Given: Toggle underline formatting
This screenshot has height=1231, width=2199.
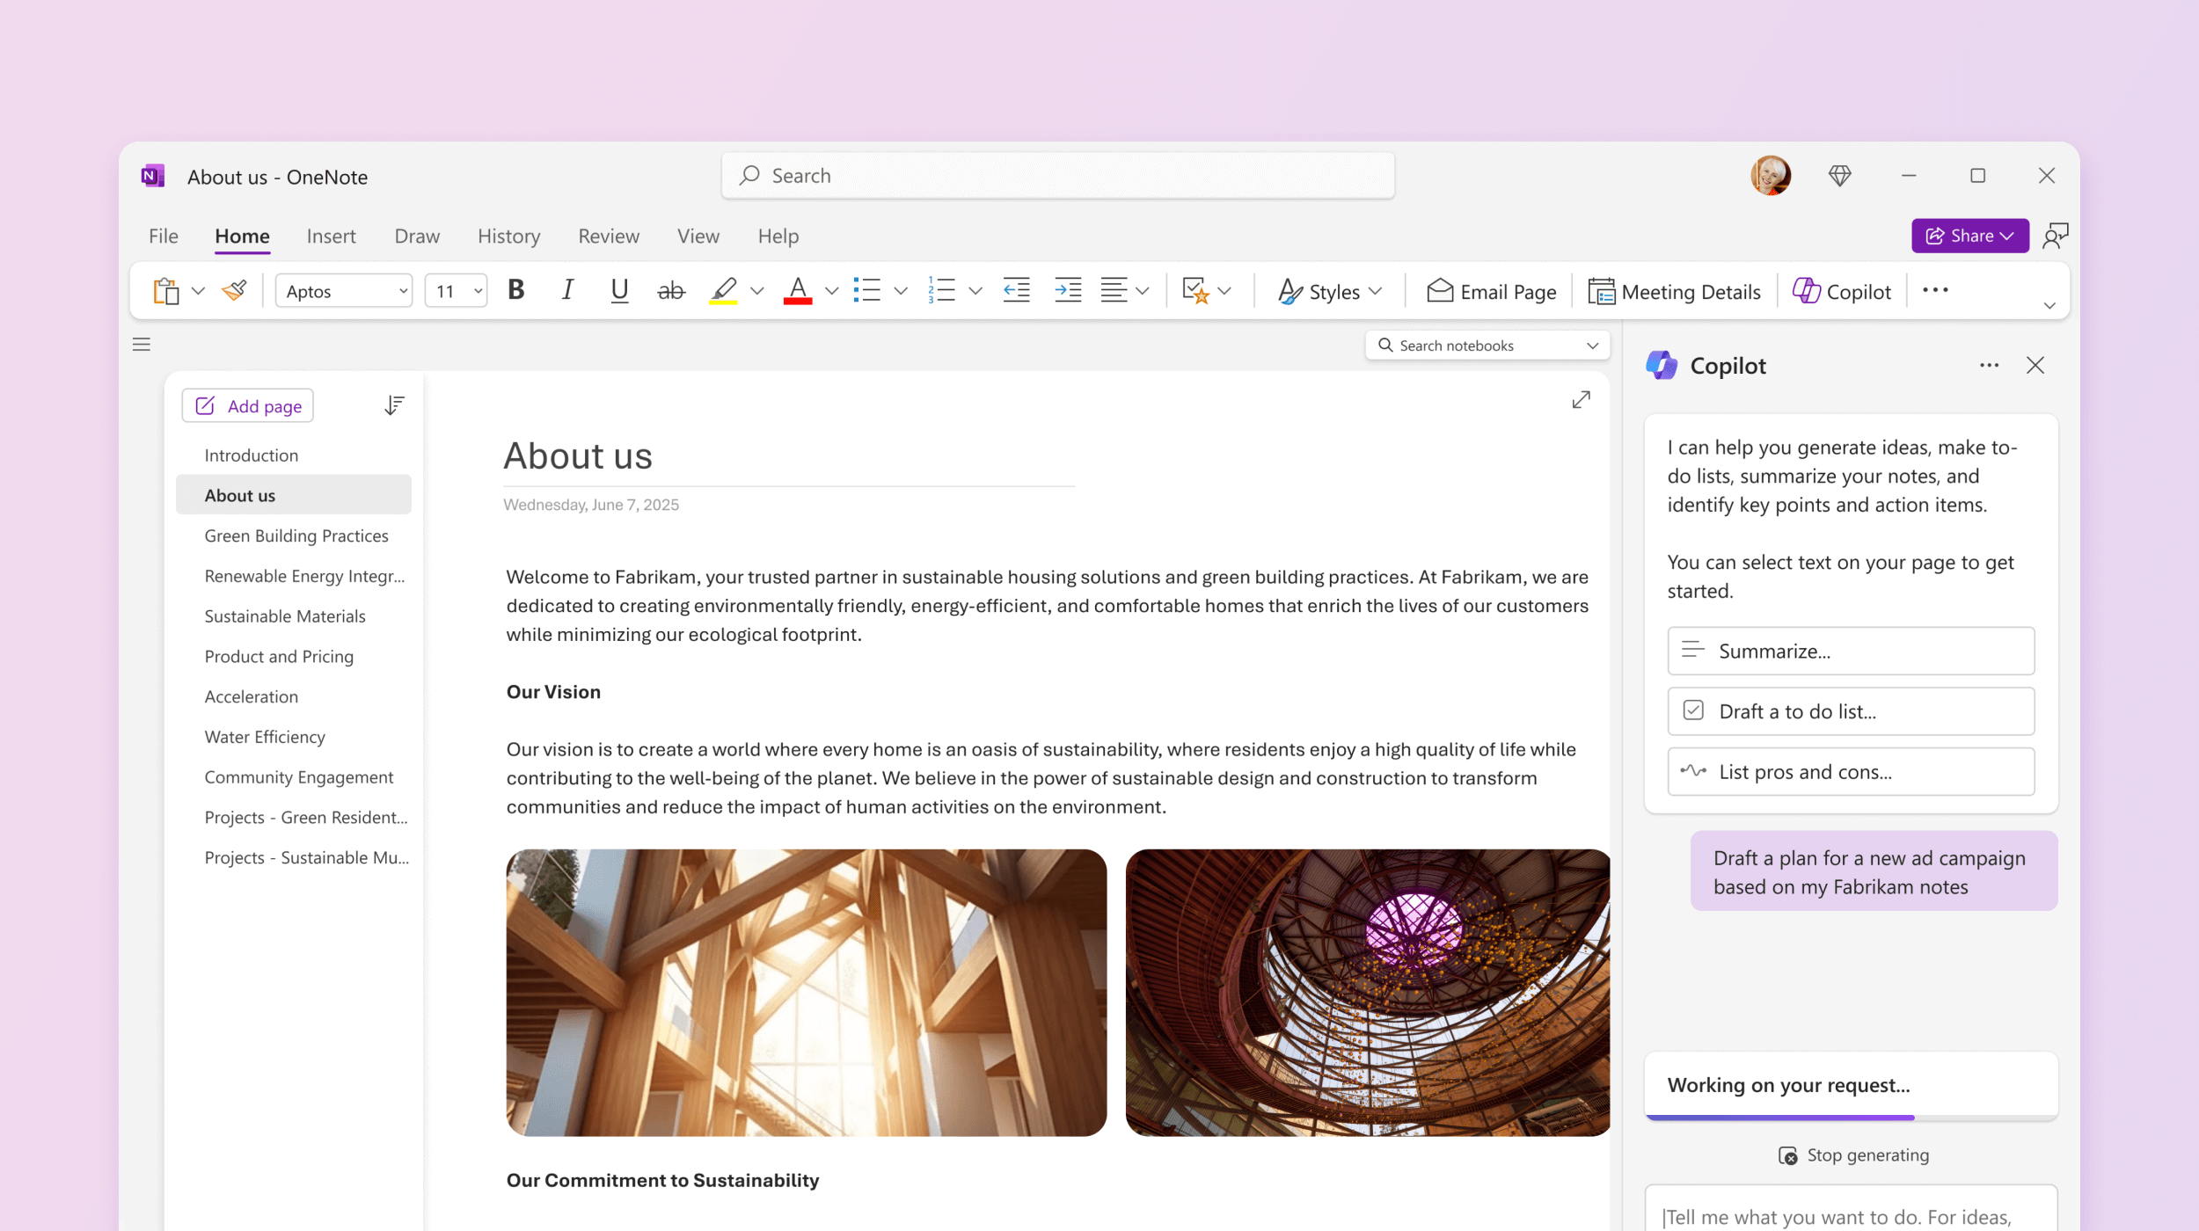Looking at the screenshot, I should pyautogui.click(x=619, y=290).
